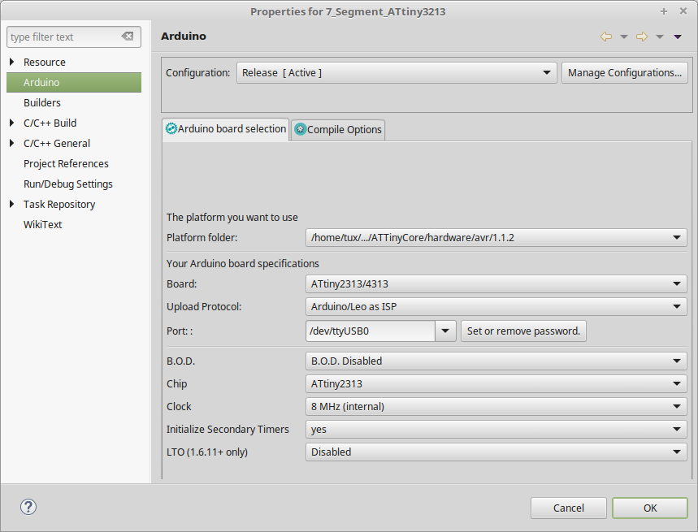Screen dimensions: 698x532
Task: Open the view menu triangle icon
Action: [678, 37]
